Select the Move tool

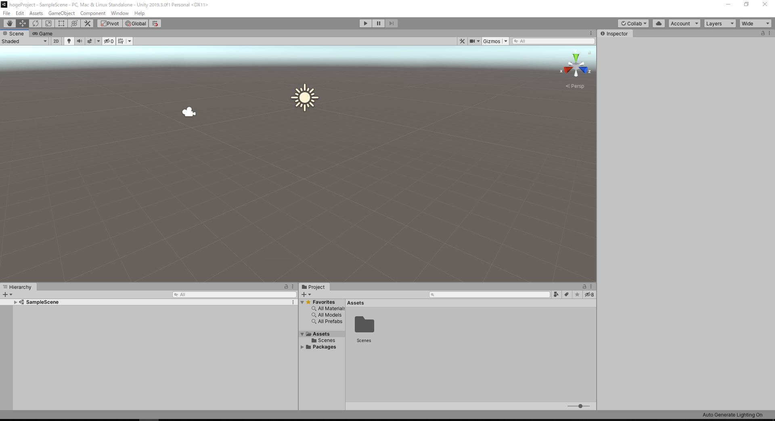coord(23,23)
